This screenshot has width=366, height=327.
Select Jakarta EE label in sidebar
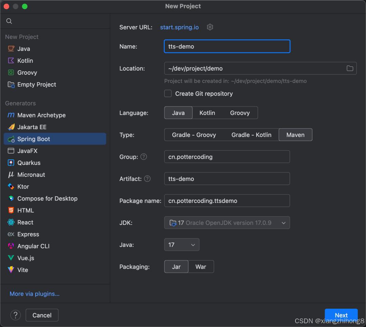32,127
